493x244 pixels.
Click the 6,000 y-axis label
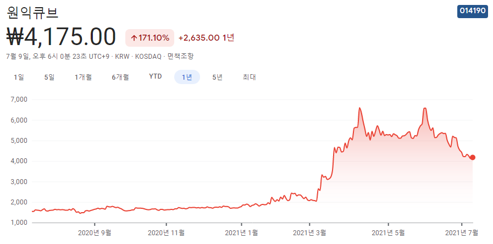tap(19, 120)
